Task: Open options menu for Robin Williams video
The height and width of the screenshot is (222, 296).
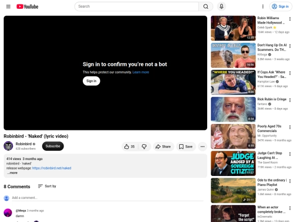Action: (290, 19)
